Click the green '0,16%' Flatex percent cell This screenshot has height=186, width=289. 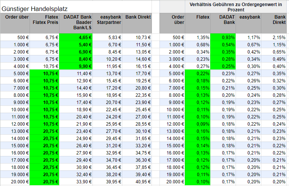(198, 131)
